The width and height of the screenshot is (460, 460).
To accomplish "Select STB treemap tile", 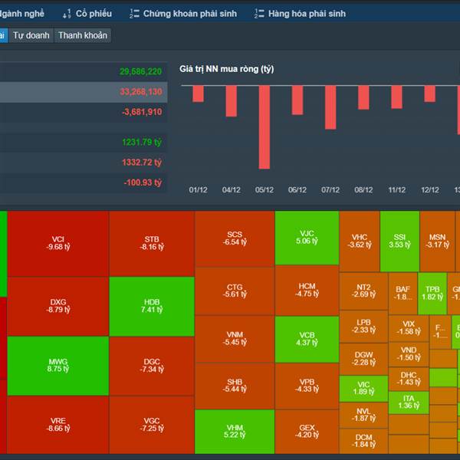I will (152, 244).
